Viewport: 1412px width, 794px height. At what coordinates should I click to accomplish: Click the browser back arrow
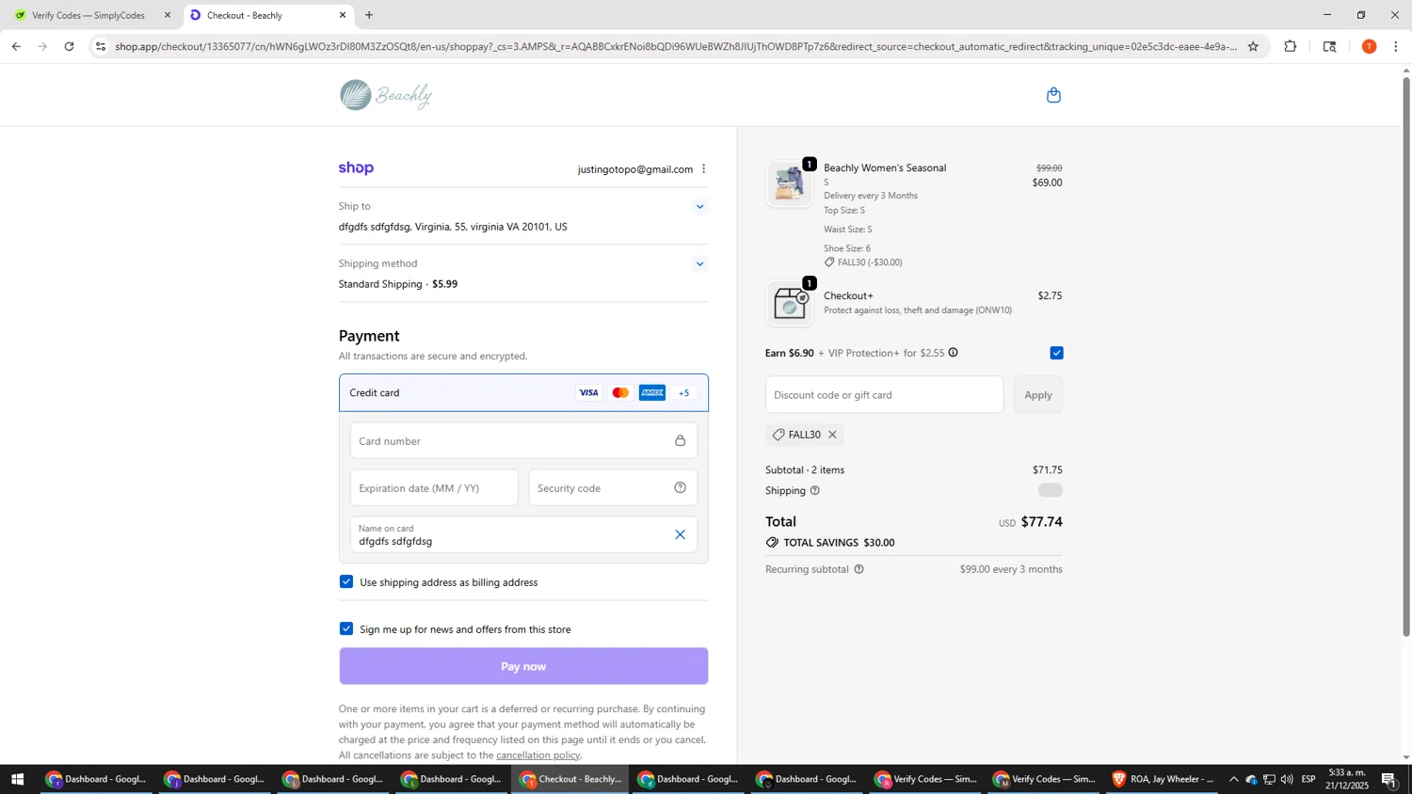[15, 46]
